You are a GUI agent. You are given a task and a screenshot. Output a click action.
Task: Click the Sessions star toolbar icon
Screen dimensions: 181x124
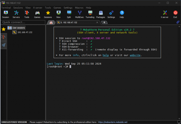pos(48,14)
